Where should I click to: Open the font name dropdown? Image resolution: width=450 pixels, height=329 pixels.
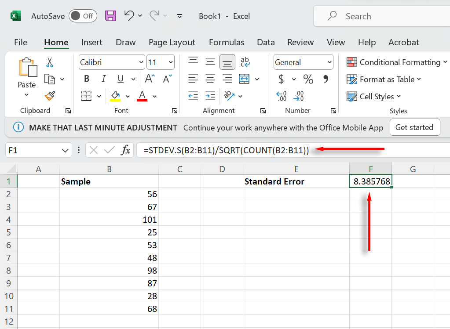click(x=111, y=62)
